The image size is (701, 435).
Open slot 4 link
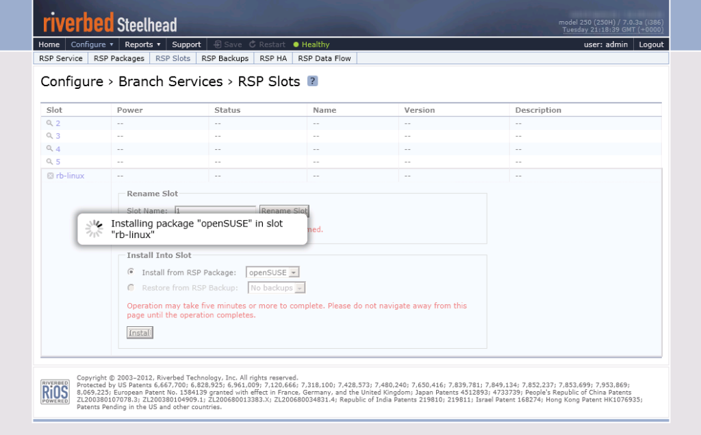pyautogui.click(x=58, y=149)
